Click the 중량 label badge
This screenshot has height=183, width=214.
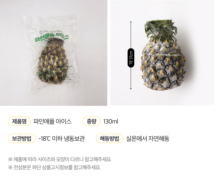tap(91, 121)
